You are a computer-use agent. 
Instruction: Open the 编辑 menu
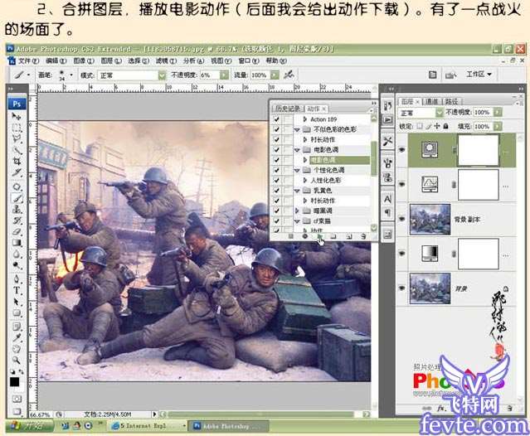point(56,61)
